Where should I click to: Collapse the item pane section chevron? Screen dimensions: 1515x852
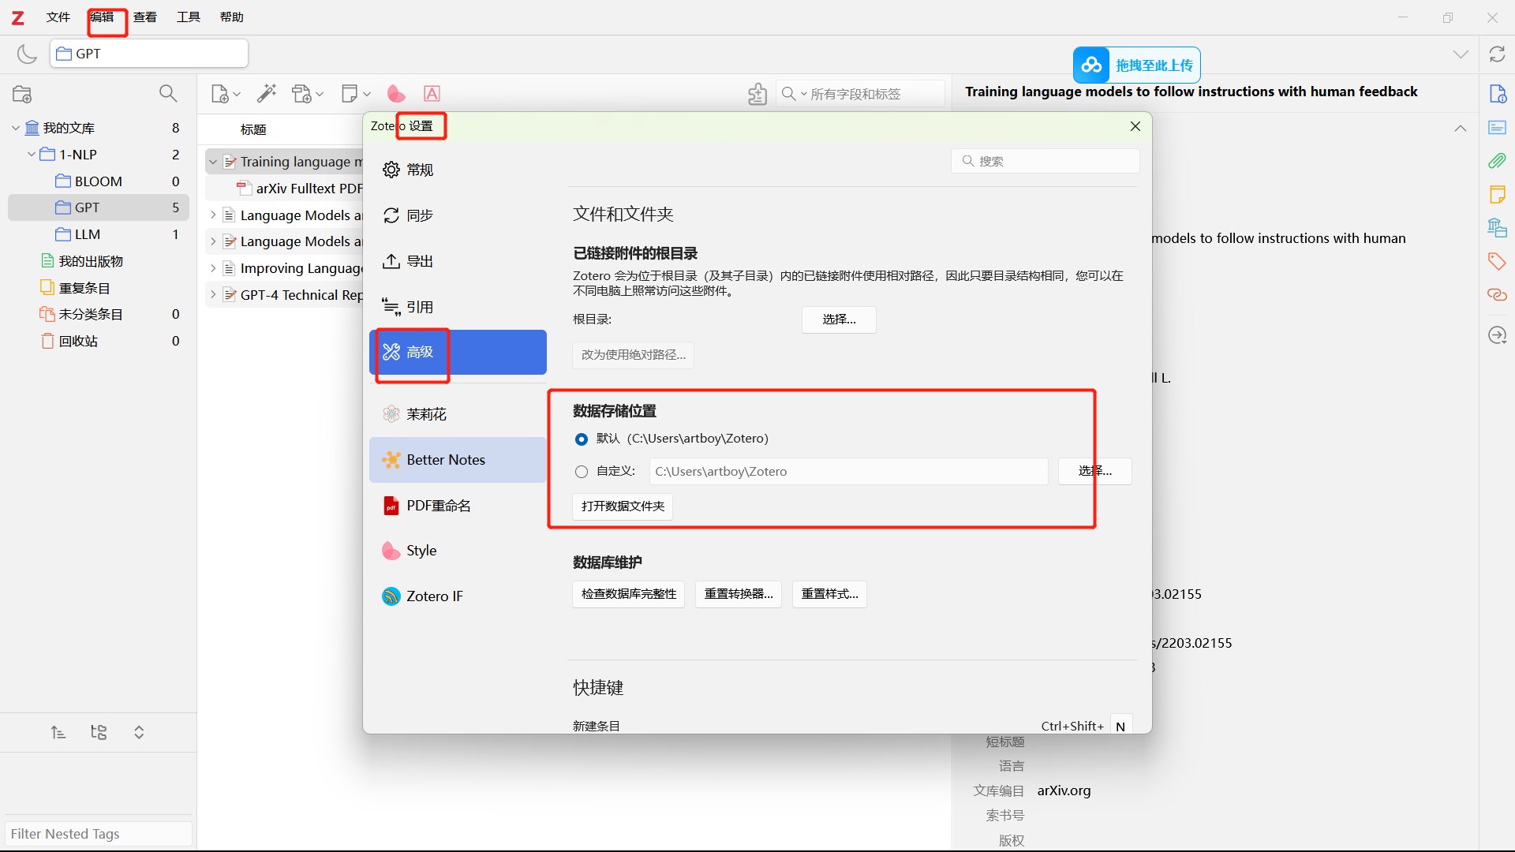[1461, 128]
